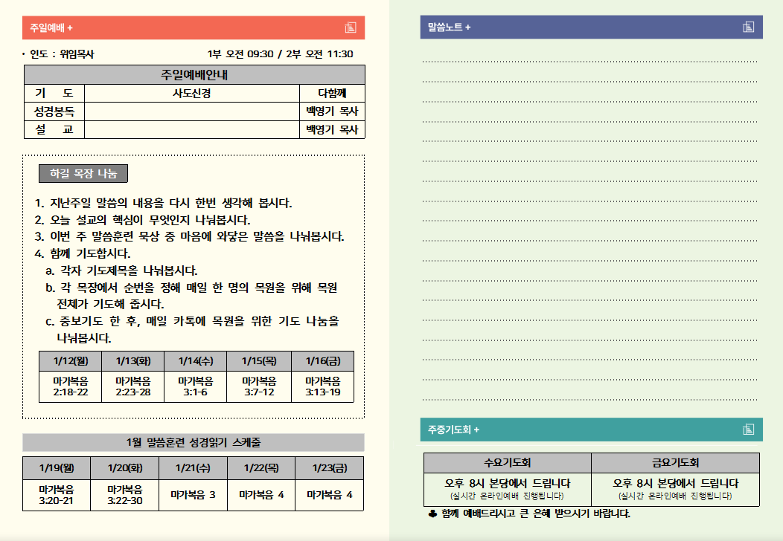Click the 금요기도회 column header

click(675, 462)
